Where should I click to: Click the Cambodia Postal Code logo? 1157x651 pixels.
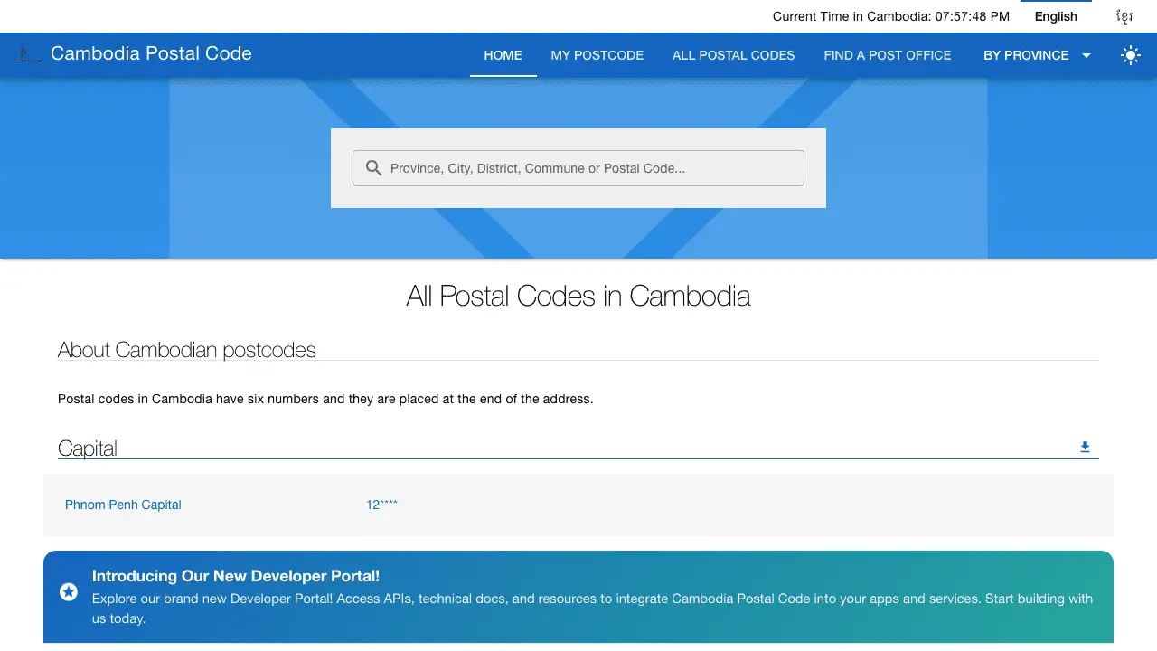pos(136,54)
